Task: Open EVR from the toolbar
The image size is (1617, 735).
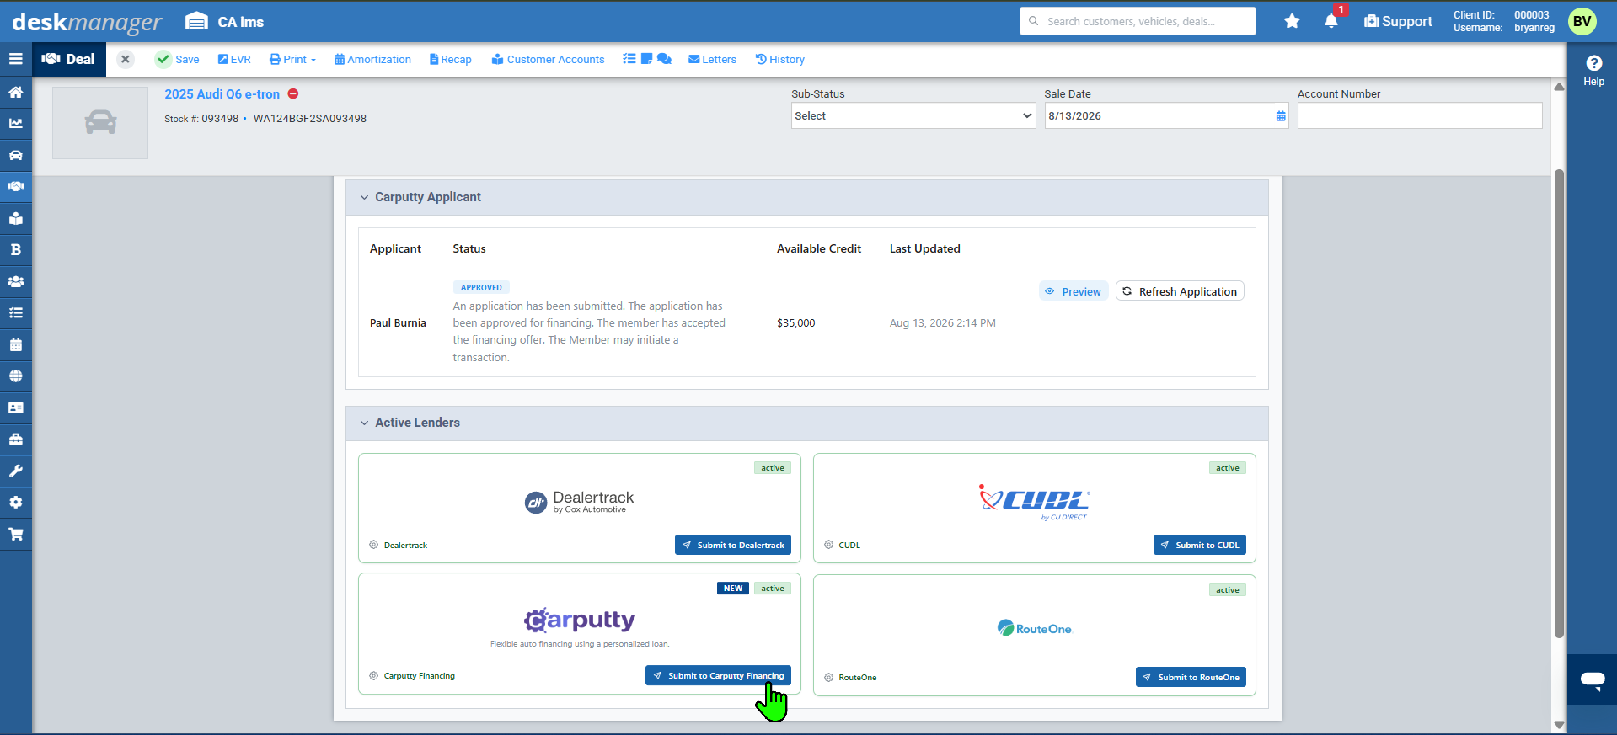Action: click(x=234, y=59)
